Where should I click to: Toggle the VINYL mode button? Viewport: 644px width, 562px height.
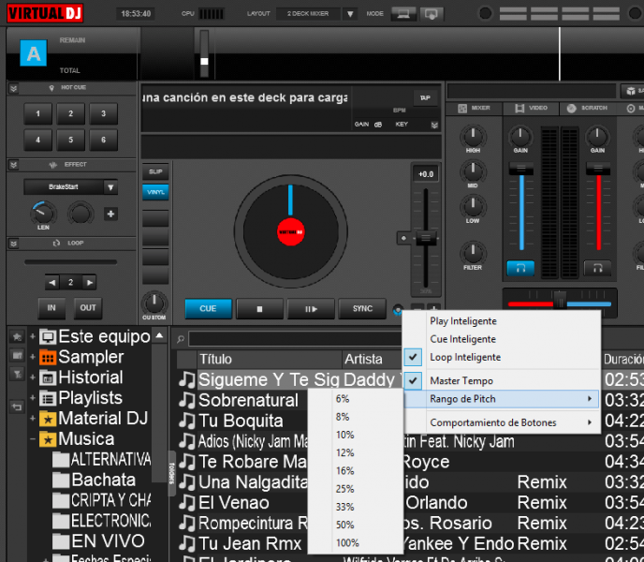(155, 192)
